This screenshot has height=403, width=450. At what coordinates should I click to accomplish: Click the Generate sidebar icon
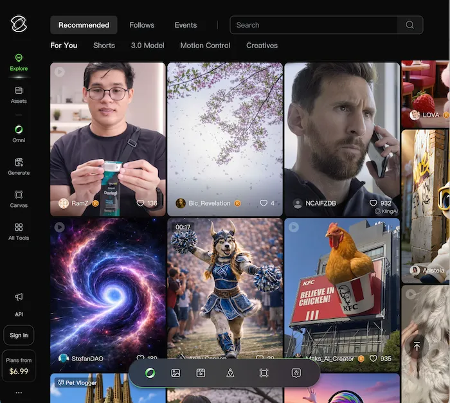coord(19,166)
